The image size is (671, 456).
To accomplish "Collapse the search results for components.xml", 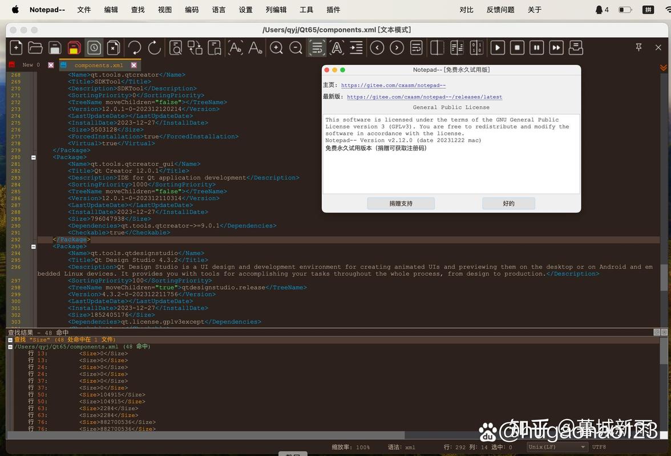I will coord(10,346).
